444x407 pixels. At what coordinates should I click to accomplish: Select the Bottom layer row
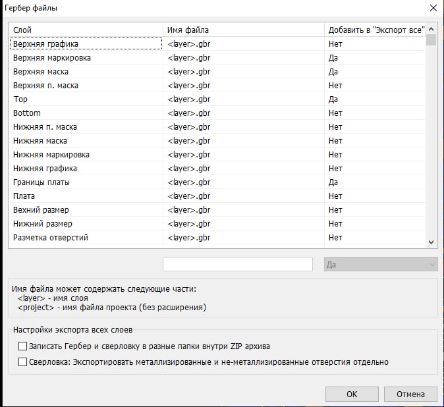[217, 113]
